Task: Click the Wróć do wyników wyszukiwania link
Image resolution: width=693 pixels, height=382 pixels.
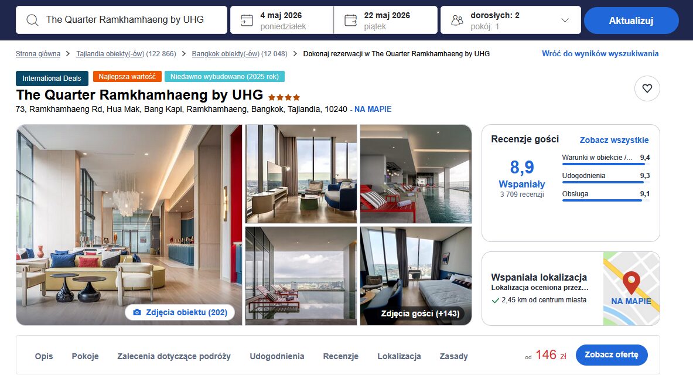Action: [600, 53]
